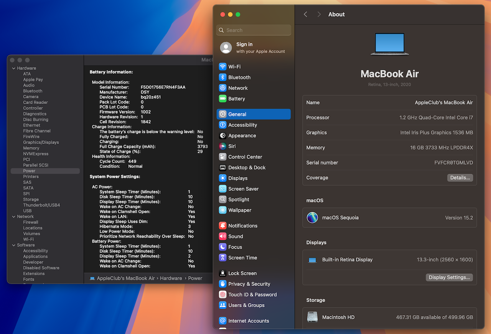491x334 pixels.
Task: Collapse the Hardware tree section
Action: pos(14,68)
